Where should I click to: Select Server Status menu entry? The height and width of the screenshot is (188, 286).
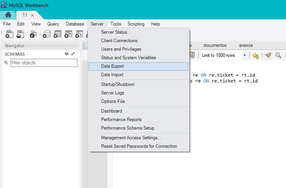[x=138, y=32]
